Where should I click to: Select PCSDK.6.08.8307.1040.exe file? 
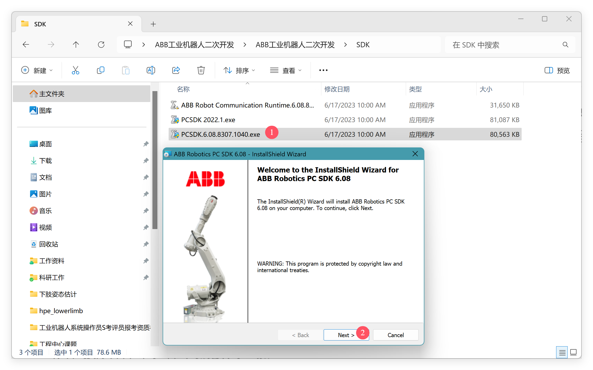(x=345, y=134)
